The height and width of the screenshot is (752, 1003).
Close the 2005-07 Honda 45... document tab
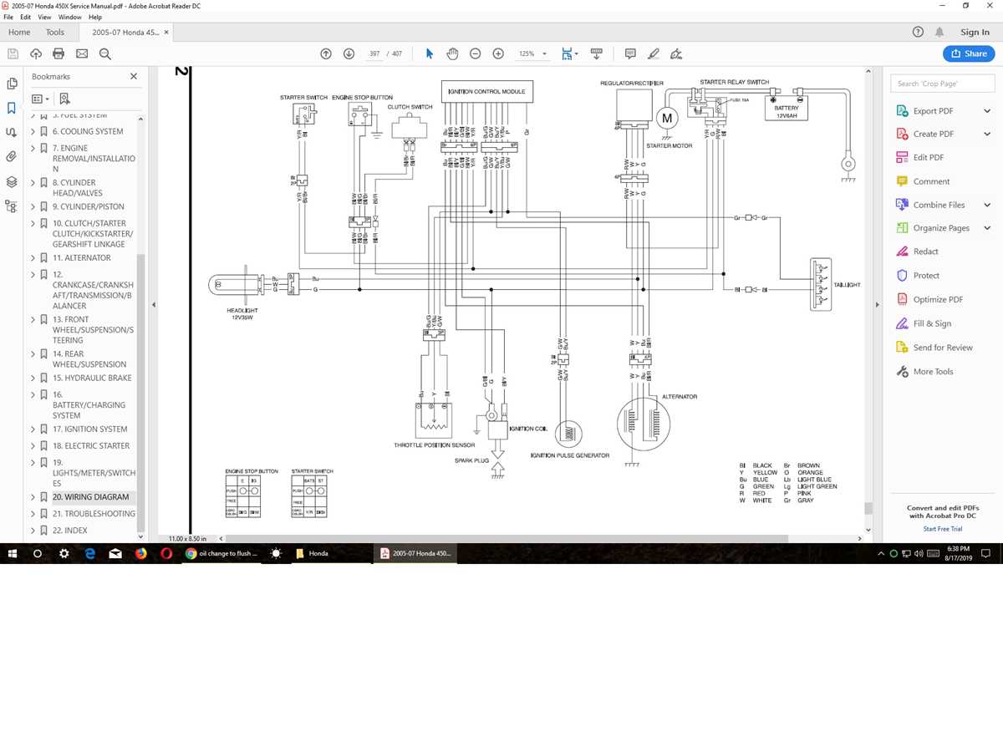point(168,32)
